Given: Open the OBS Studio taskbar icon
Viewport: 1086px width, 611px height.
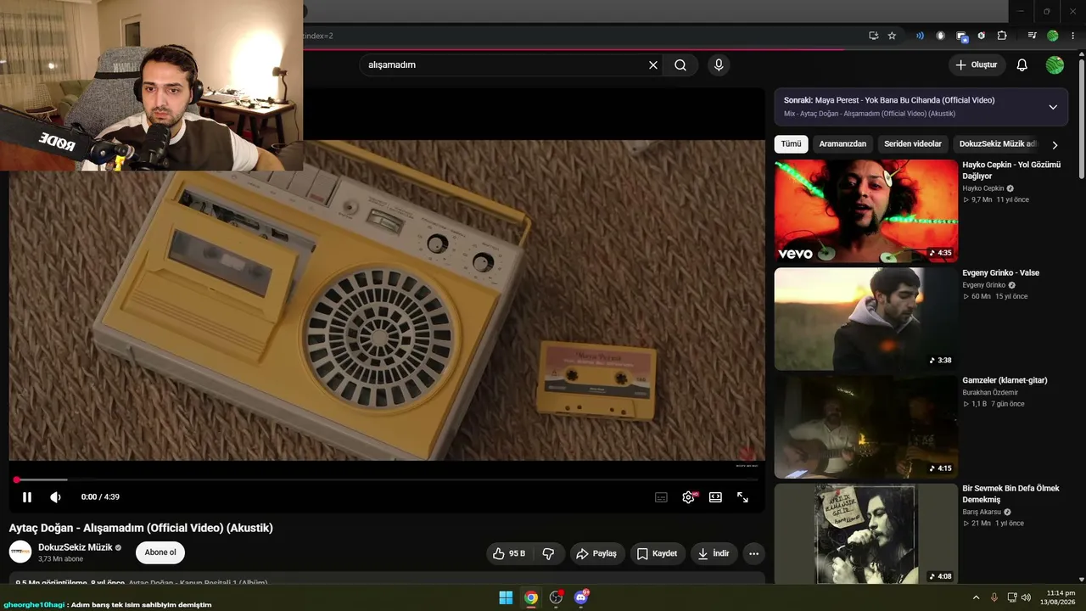Looking at the screenshot, I should click(557, 597).
